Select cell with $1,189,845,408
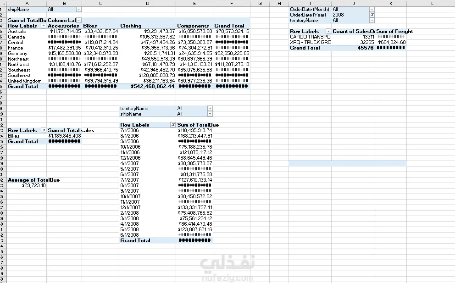This screenshot has width=455, height=283. [x=64, y=136]
